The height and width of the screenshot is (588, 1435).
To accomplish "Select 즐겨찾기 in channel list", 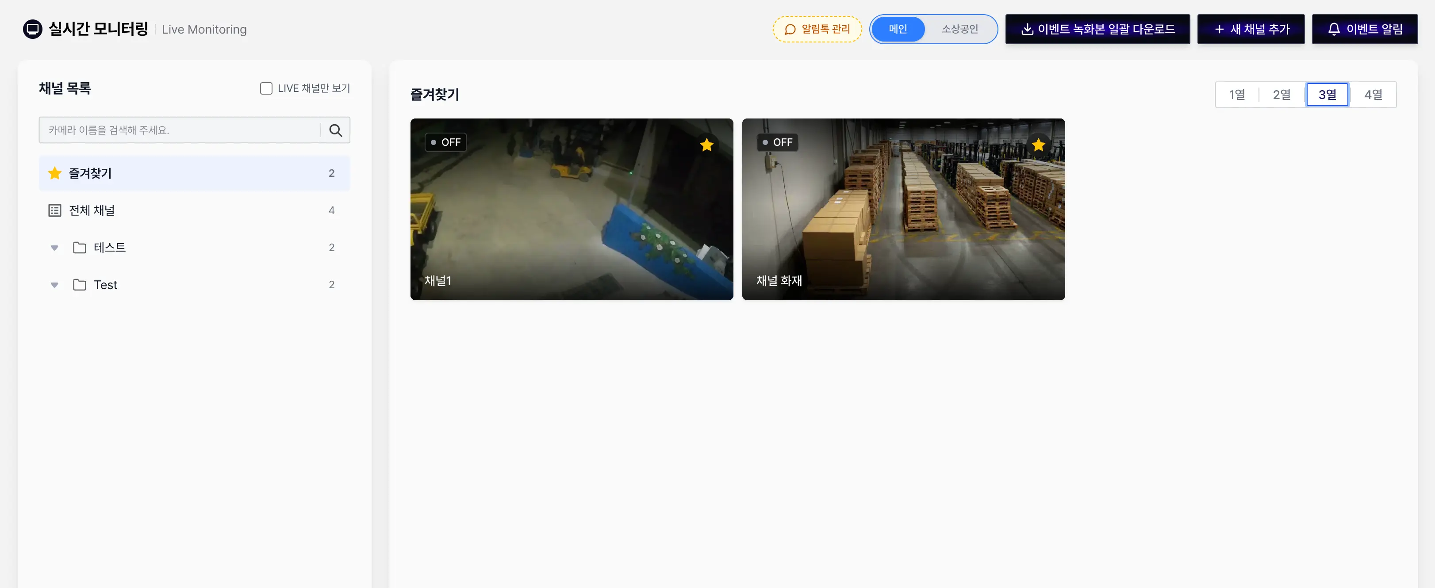I will (195, 173).
